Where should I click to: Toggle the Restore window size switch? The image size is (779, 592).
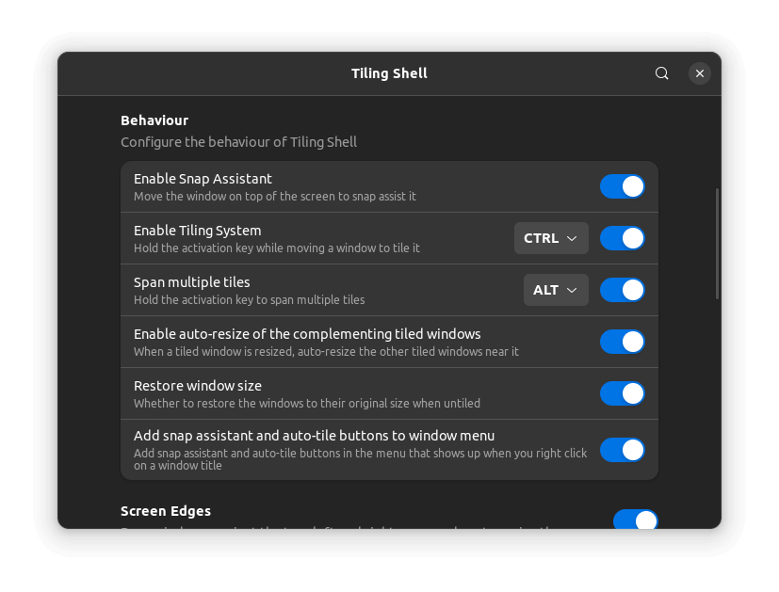pos(622,393)
